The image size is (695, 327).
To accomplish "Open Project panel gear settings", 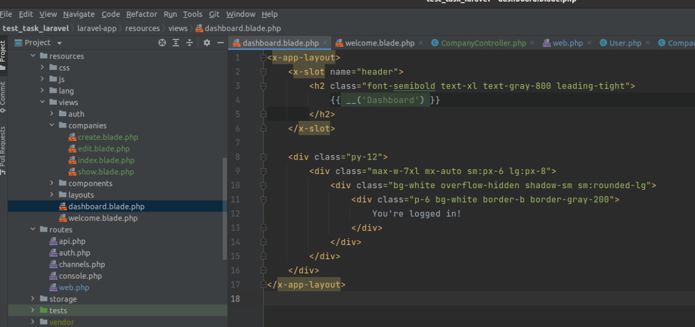I will coord(207,43).
